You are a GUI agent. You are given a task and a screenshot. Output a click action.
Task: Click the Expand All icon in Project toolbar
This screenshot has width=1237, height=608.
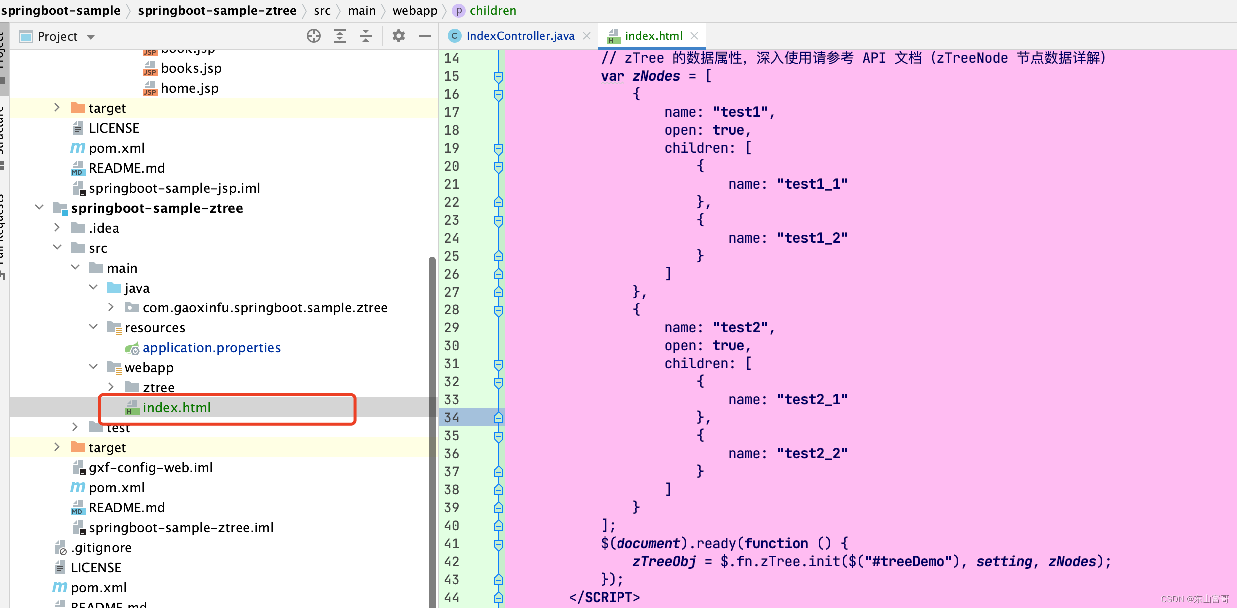pos(340,36)
